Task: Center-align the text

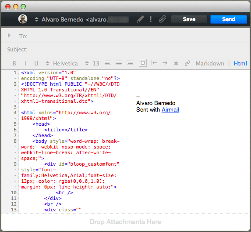Action: coord(119,63)
